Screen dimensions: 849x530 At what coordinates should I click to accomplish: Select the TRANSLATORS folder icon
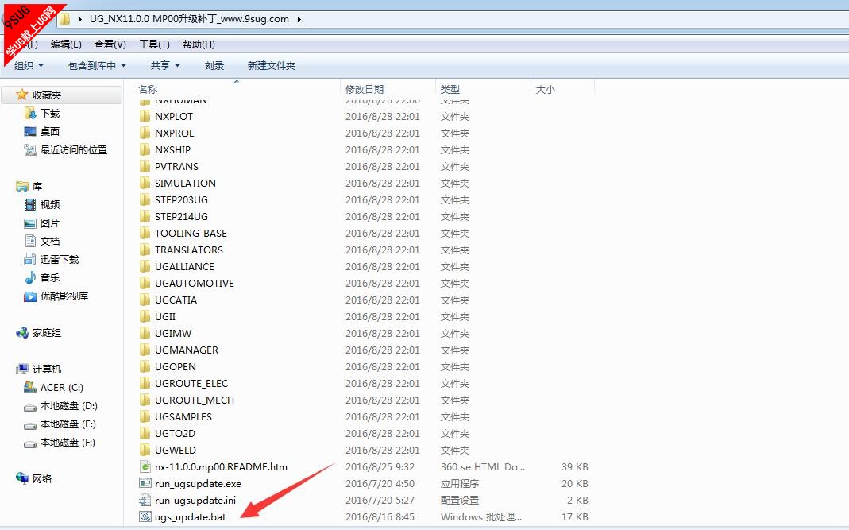[145, 250]
